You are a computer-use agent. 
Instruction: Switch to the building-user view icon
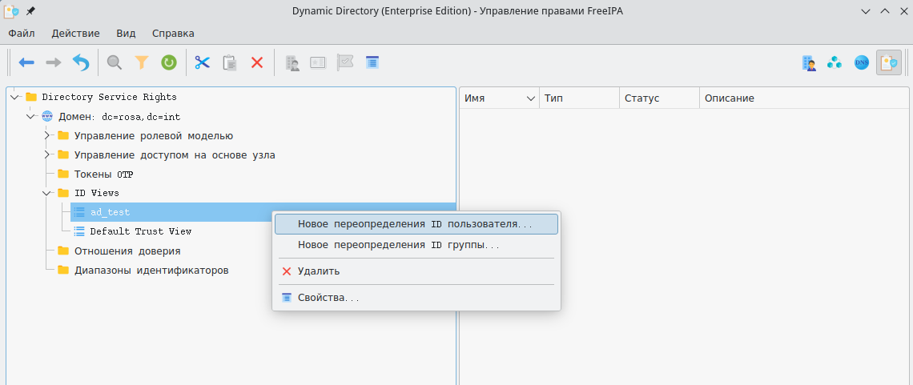809,62
